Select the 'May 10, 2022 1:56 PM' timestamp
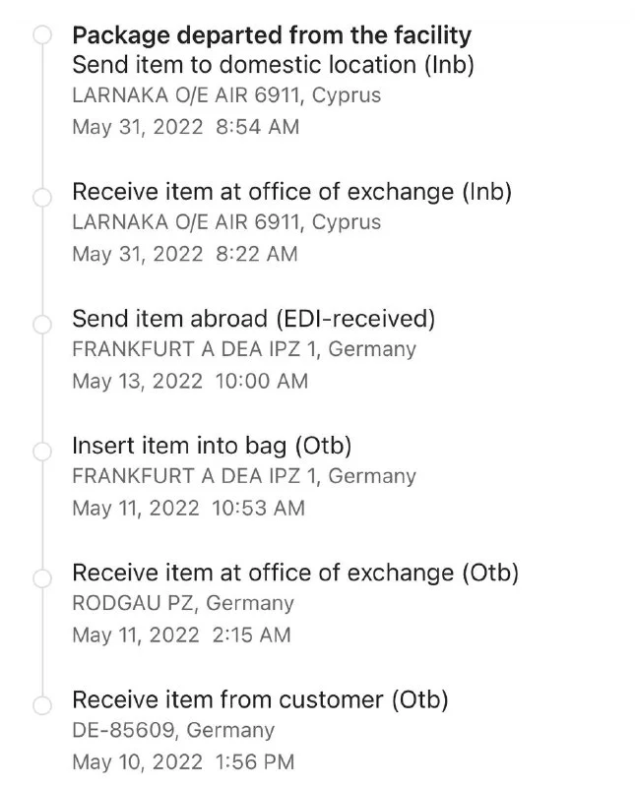Viewport: 635px width, 787px height. [183, 761]
